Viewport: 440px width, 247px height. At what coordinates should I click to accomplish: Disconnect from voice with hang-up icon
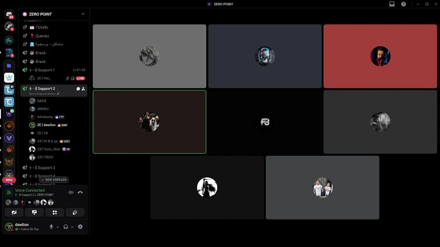pyautogui.click(x=80, y=192)
